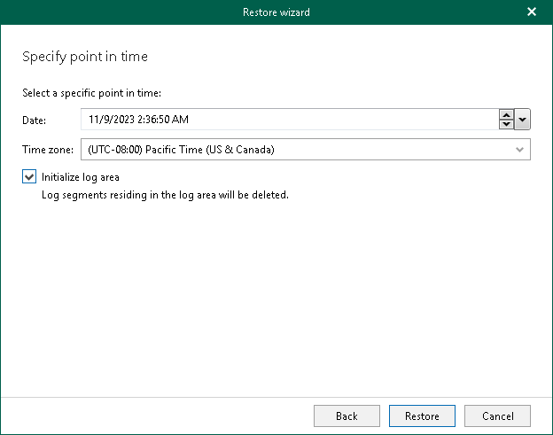
Task: Go to previous step with Back button
Action: (347, 416)
